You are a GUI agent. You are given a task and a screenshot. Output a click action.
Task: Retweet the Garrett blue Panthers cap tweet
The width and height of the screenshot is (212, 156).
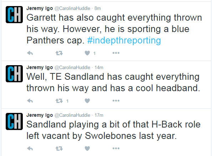click(x=59, y=53)
